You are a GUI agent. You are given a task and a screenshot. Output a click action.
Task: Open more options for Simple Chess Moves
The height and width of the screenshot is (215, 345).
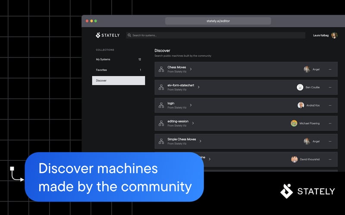pos(330,141)
